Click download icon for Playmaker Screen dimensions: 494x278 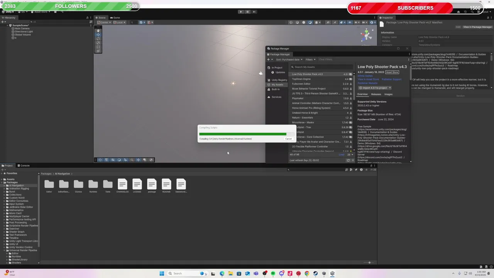tap(351, 98)
